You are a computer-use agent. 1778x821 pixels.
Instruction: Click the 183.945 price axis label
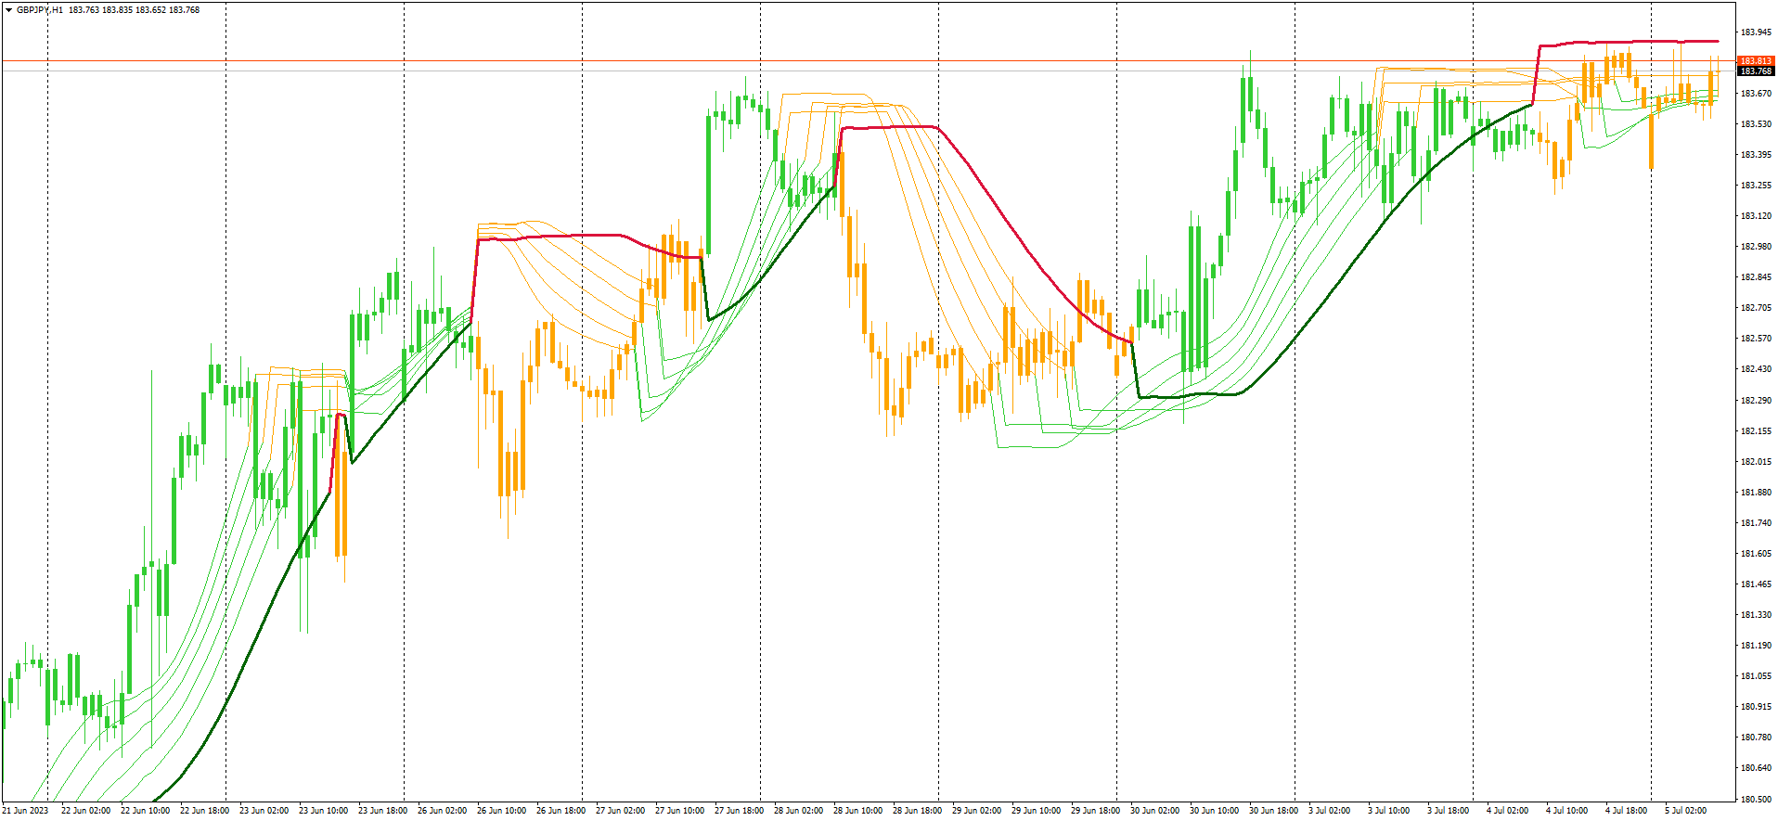tap(1756, 32)
